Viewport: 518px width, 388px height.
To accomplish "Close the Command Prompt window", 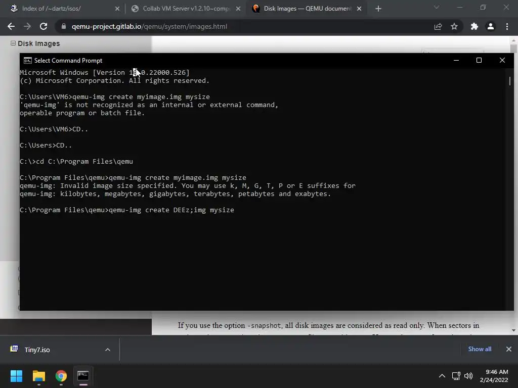I will [502, 60].
